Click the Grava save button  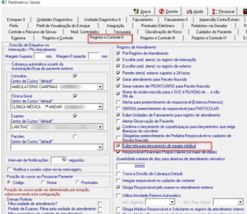(142, 11)
